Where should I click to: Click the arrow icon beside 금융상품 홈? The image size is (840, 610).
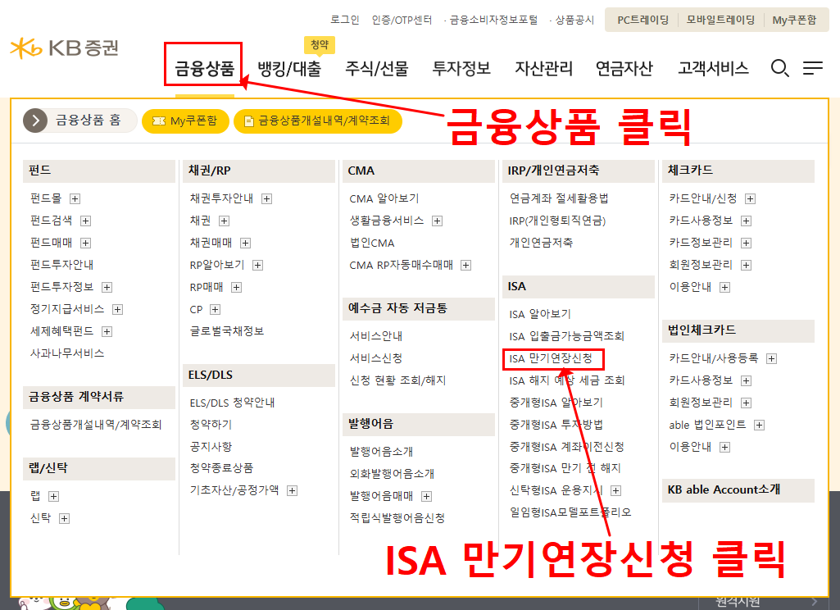pyautogui.click(x=35, y=121)
